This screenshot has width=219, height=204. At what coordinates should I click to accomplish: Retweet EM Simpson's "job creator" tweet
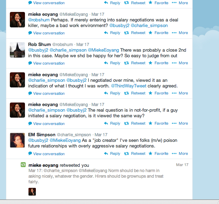[135, 153]
